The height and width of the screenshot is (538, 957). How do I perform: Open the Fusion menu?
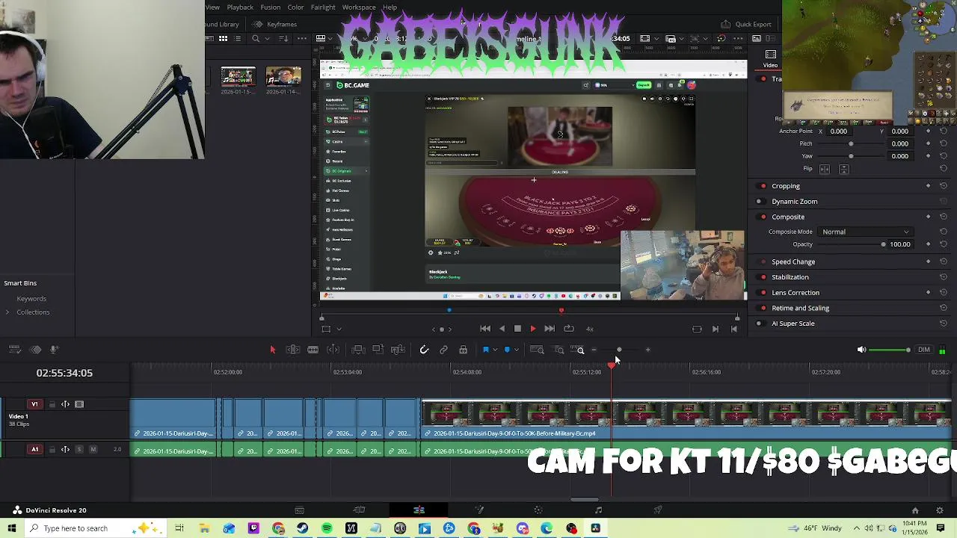tap(270, 7)
